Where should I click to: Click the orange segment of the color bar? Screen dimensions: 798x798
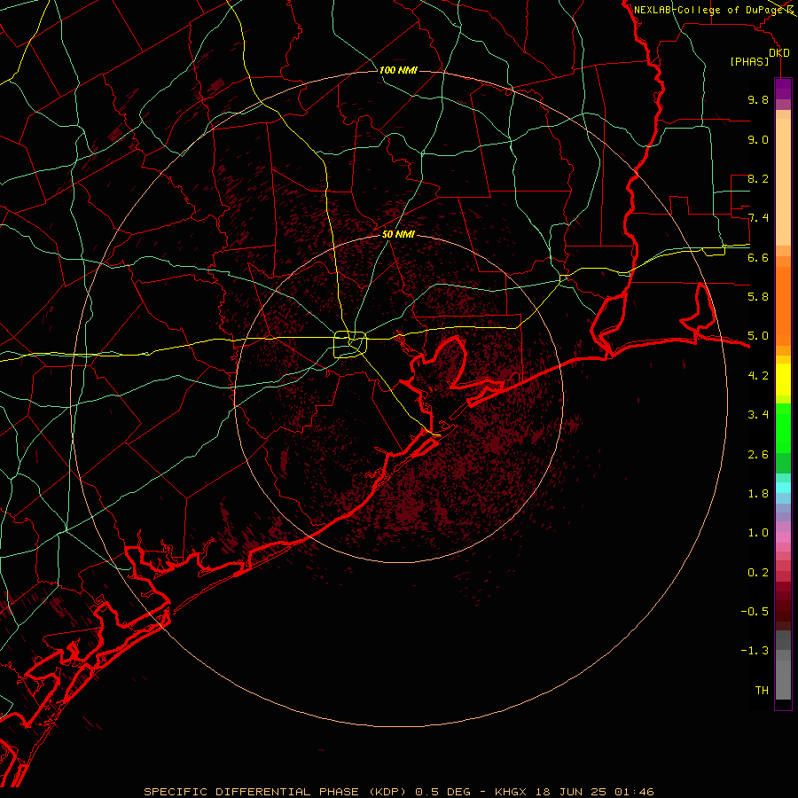pyautogui.click(x=783, y=307)
